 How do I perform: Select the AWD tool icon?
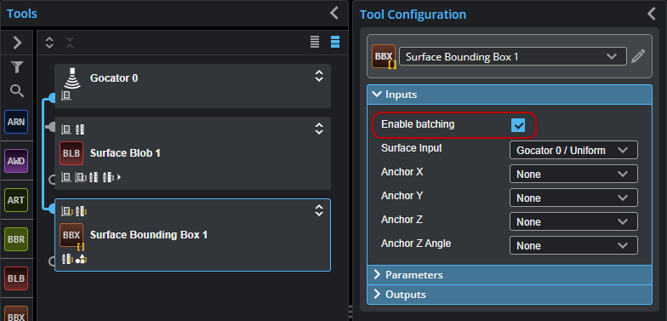tap(16, 161)
